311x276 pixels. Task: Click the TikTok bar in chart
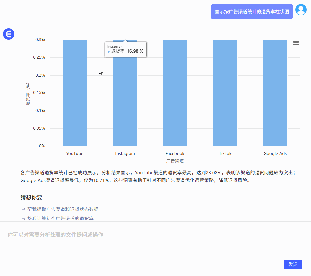(225, 93)
